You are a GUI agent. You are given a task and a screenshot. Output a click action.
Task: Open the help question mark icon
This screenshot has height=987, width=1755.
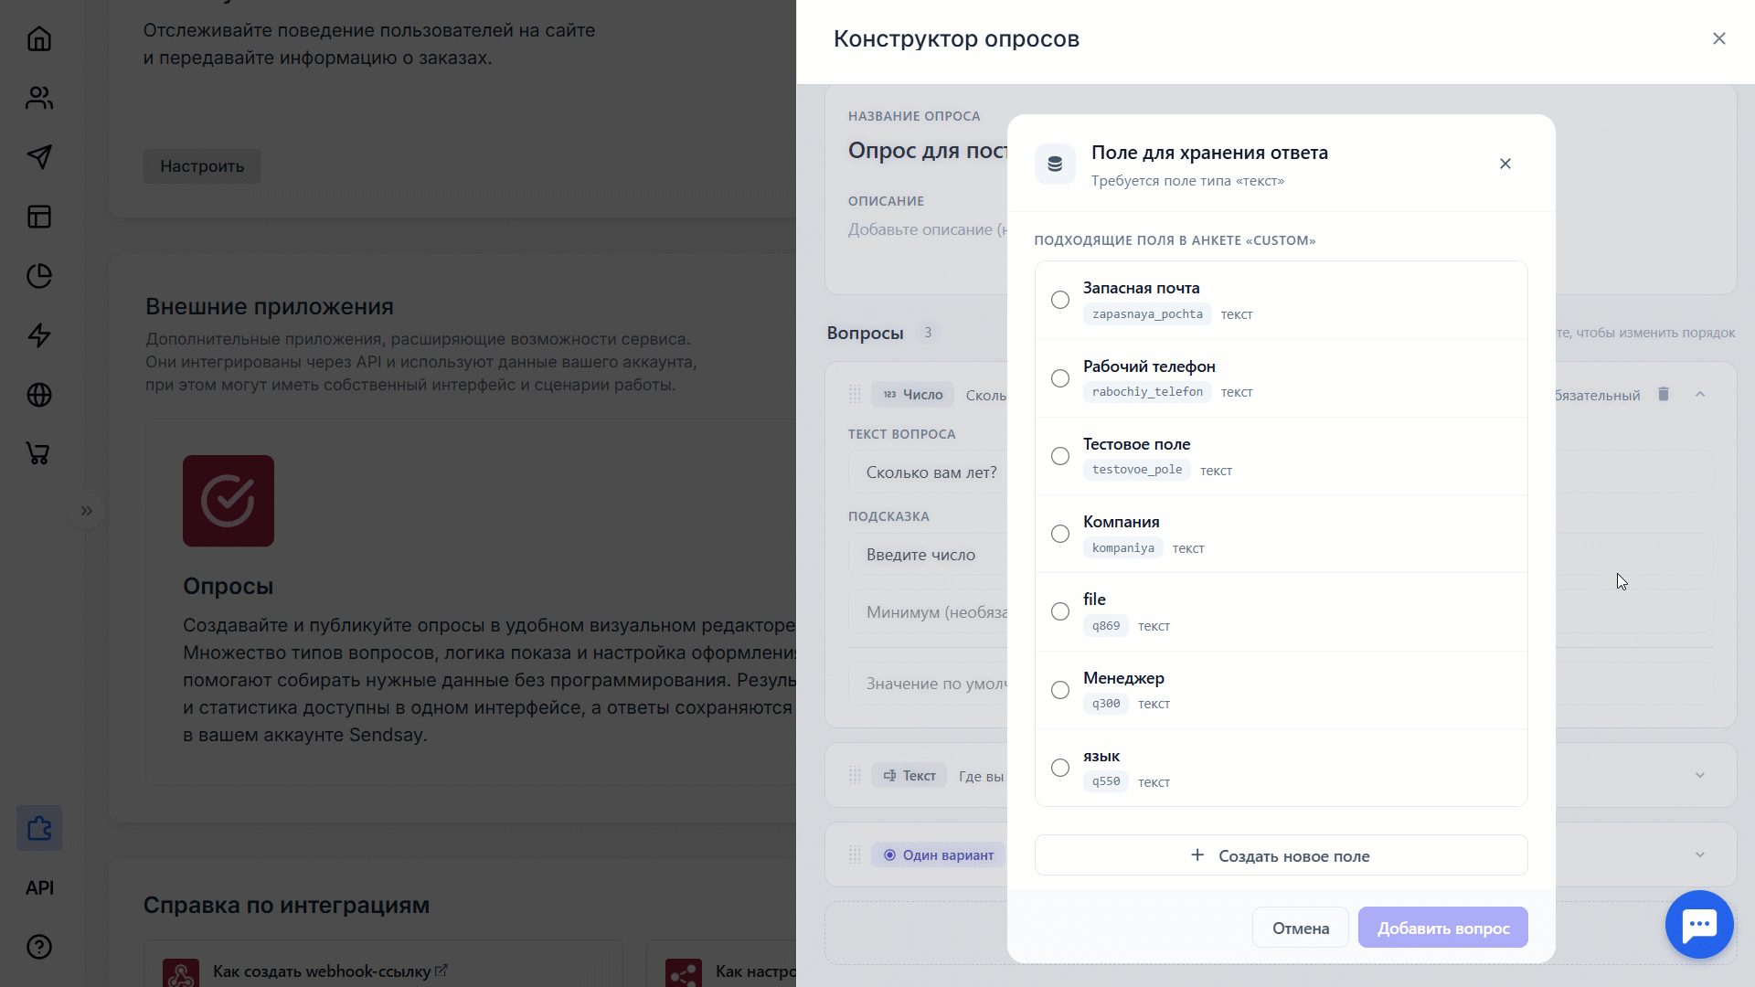(x=39, y=947)
